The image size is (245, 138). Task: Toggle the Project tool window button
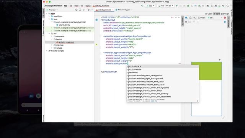pos(43,13)
